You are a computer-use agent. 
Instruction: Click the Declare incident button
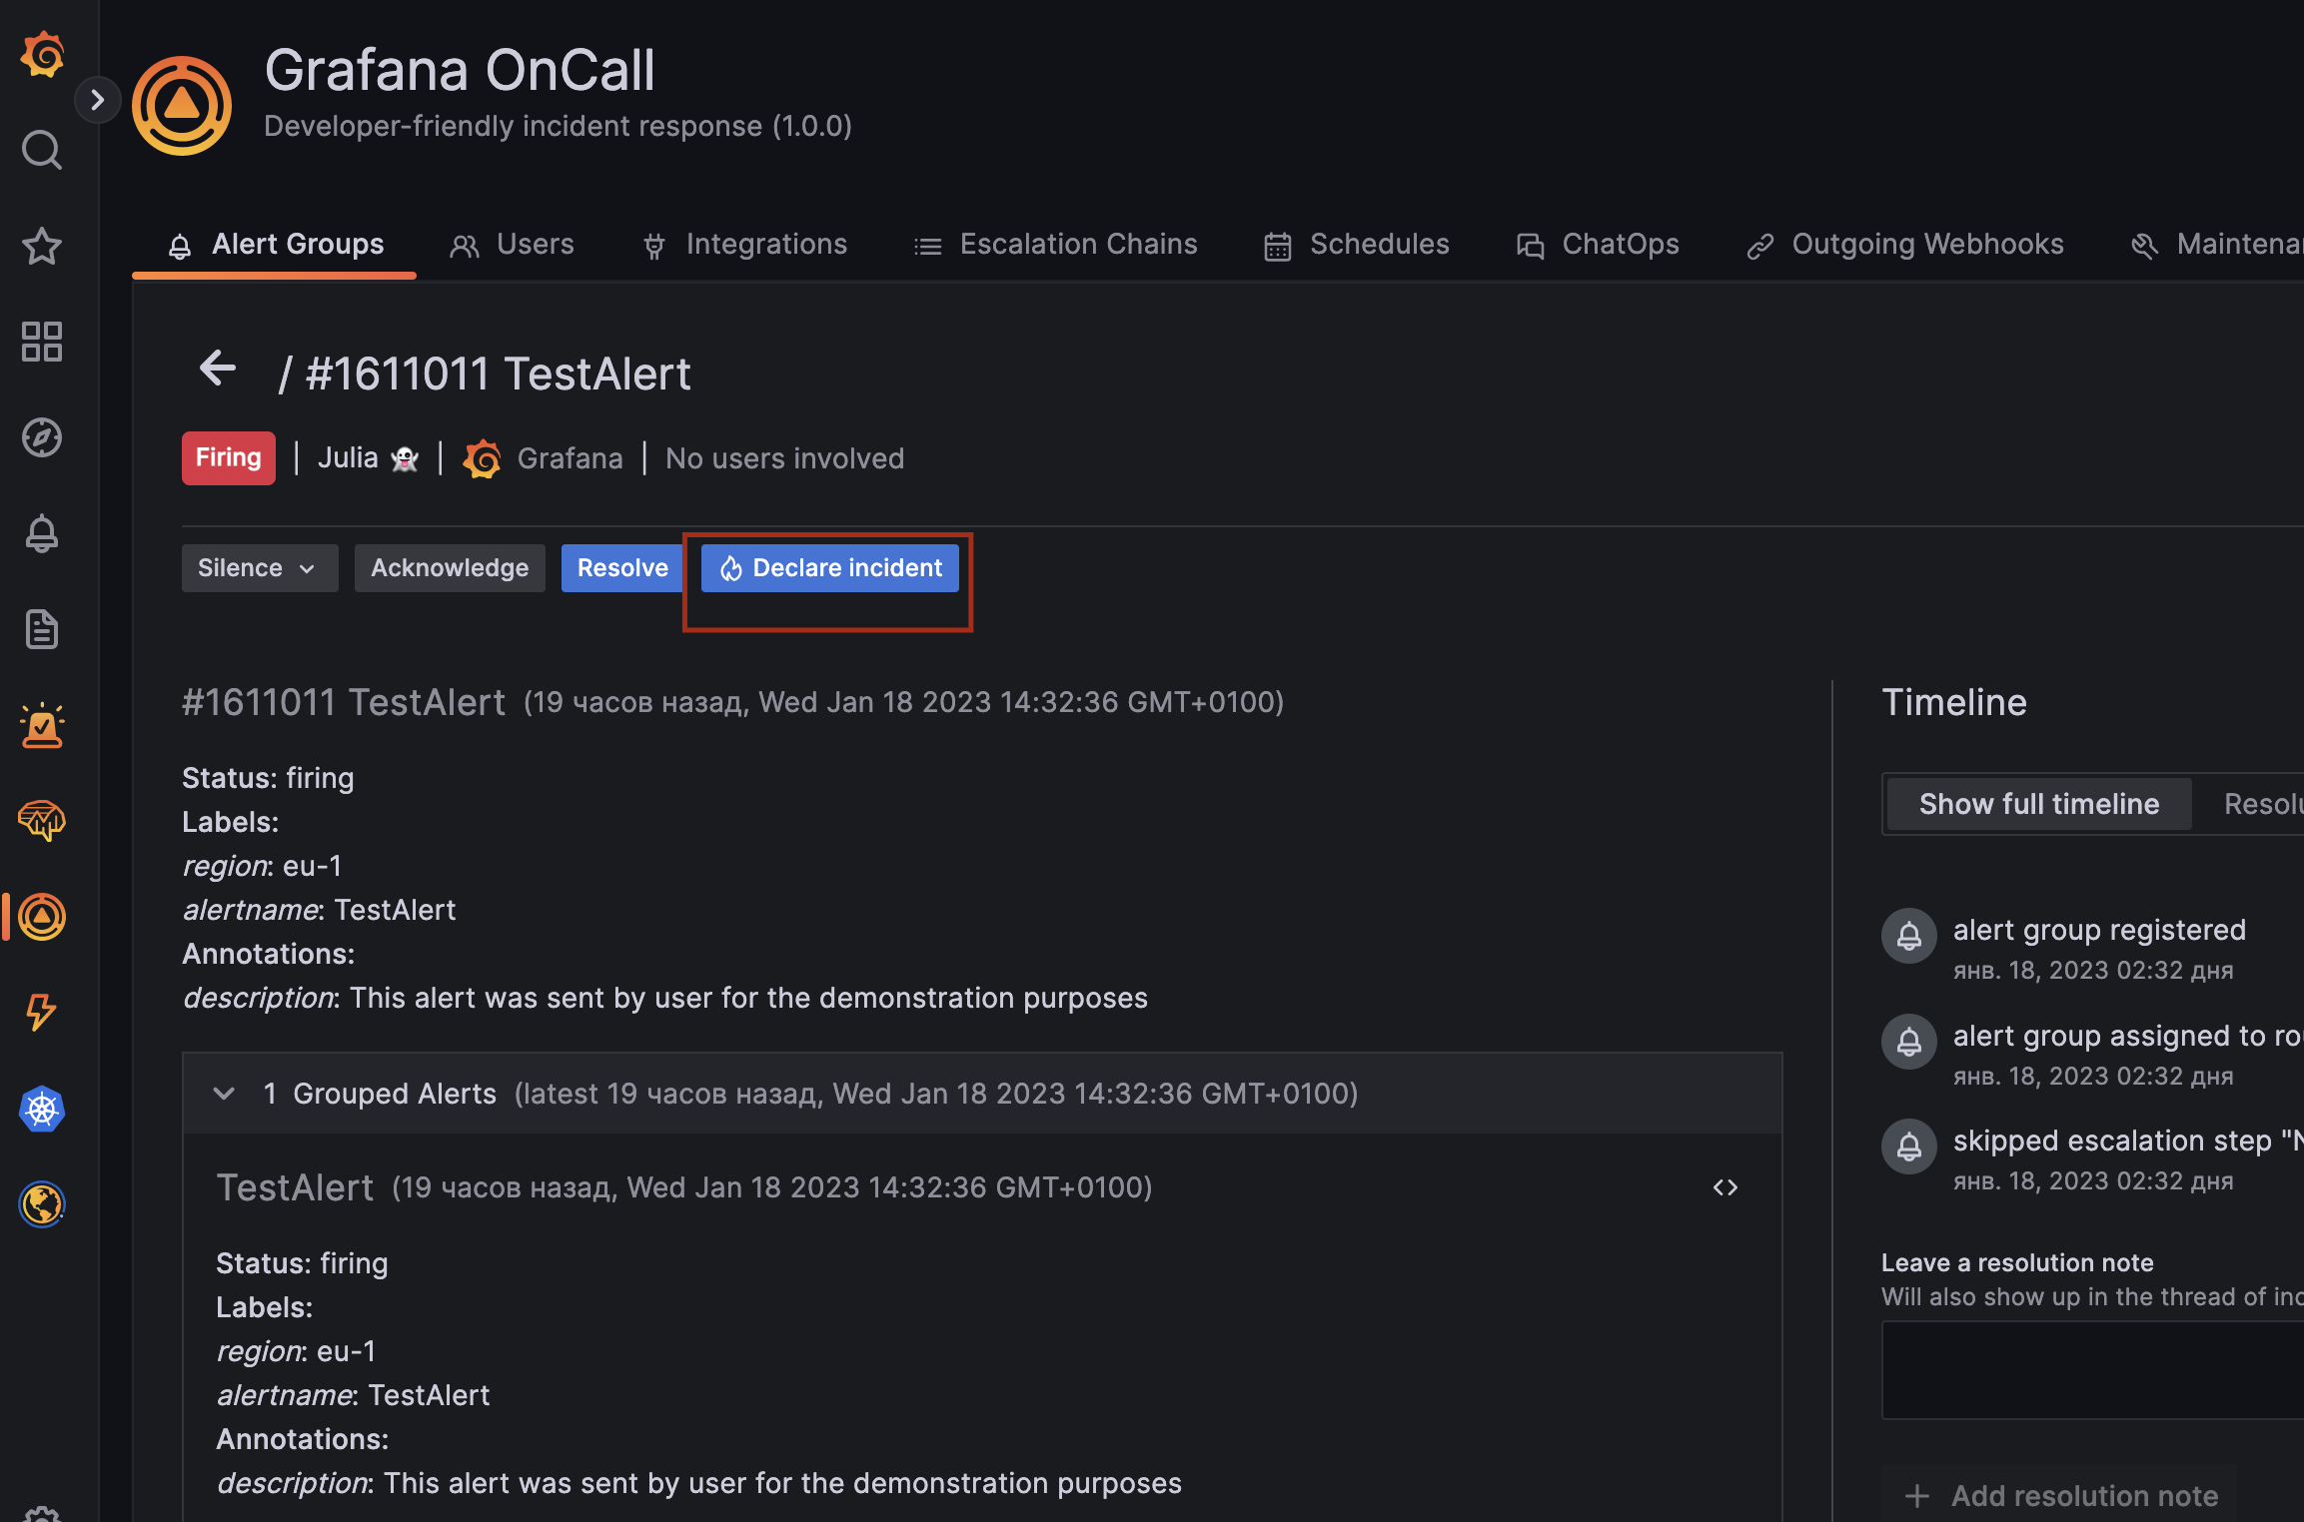[828, 567]
